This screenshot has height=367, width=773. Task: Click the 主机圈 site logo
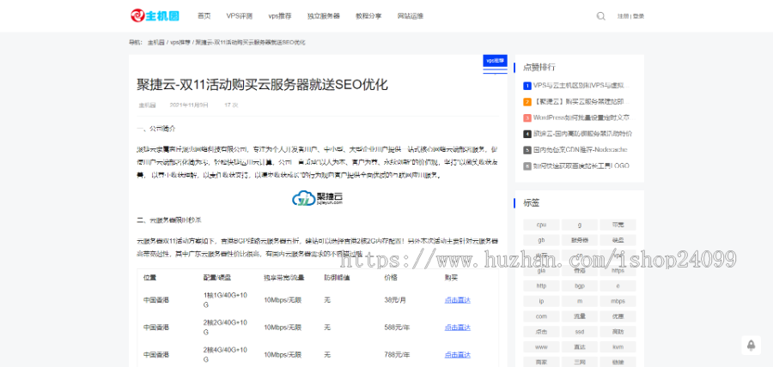155,15
